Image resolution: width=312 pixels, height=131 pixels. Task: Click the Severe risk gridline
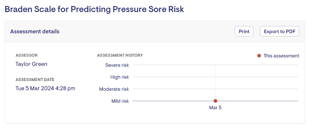(215, 65)
